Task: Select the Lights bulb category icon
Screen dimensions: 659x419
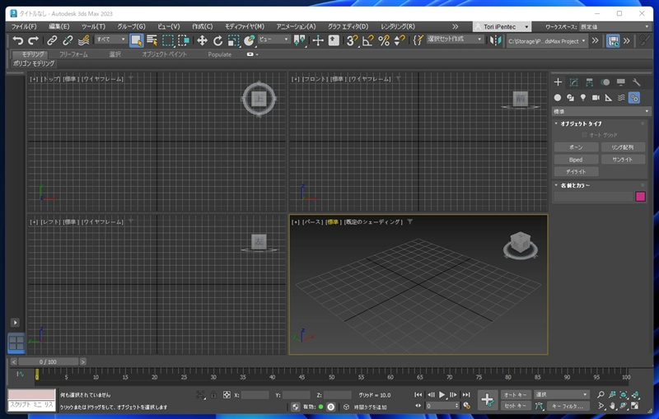Action: pos(583,98)
